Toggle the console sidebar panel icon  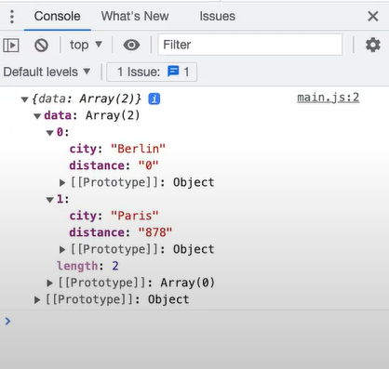[11, 46]
